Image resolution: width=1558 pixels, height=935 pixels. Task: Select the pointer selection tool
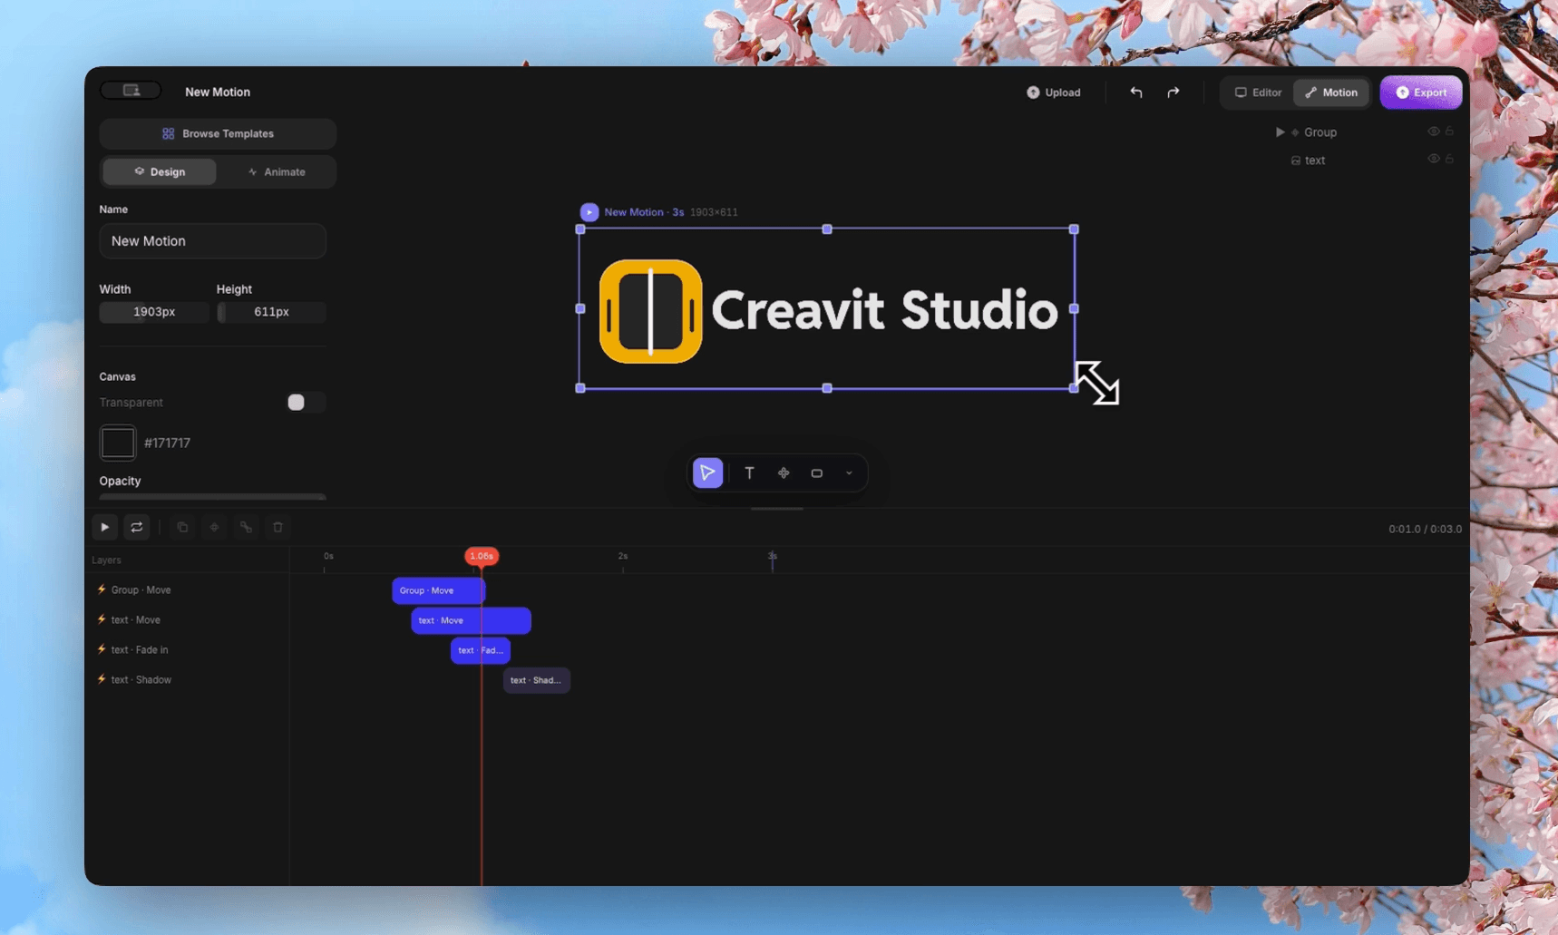707,472
